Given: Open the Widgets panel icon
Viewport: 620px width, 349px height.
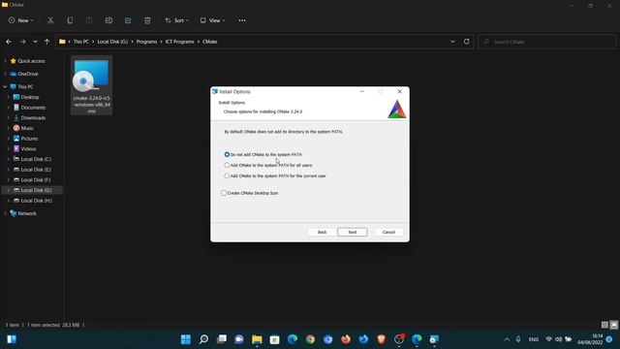Looking at the screenshot, I should point(12,339).
